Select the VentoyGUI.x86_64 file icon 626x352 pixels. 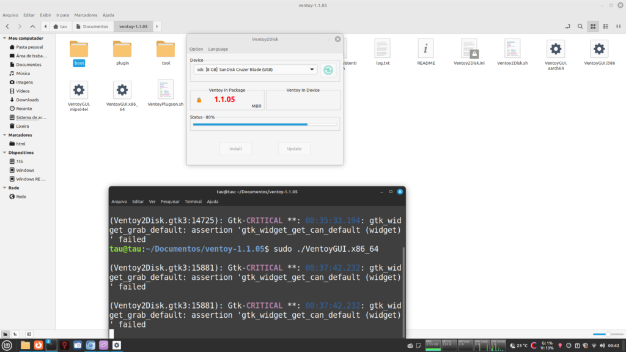pyautogui.click(x=122, y=90)
